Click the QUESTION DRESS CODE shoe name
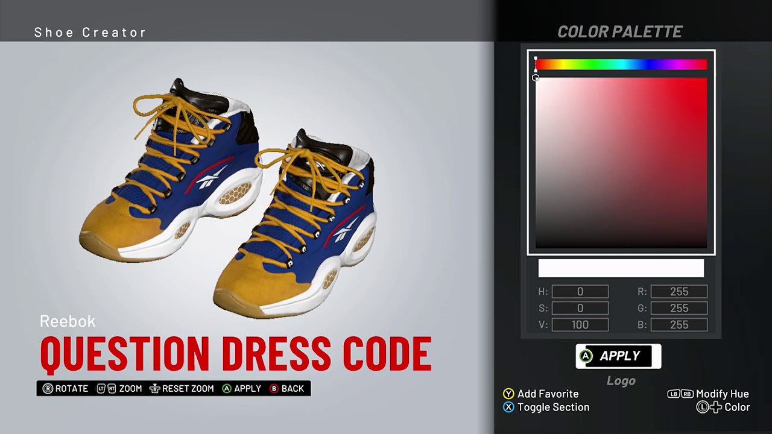The width and height of the screenshot is (772, 434). point(236,353)
